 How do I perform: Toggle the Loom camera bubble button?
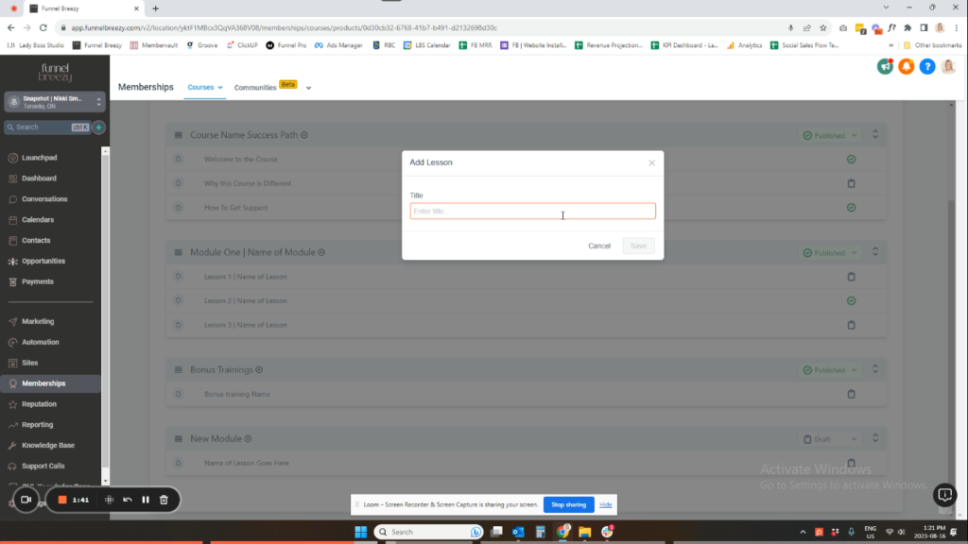(26, 500)
